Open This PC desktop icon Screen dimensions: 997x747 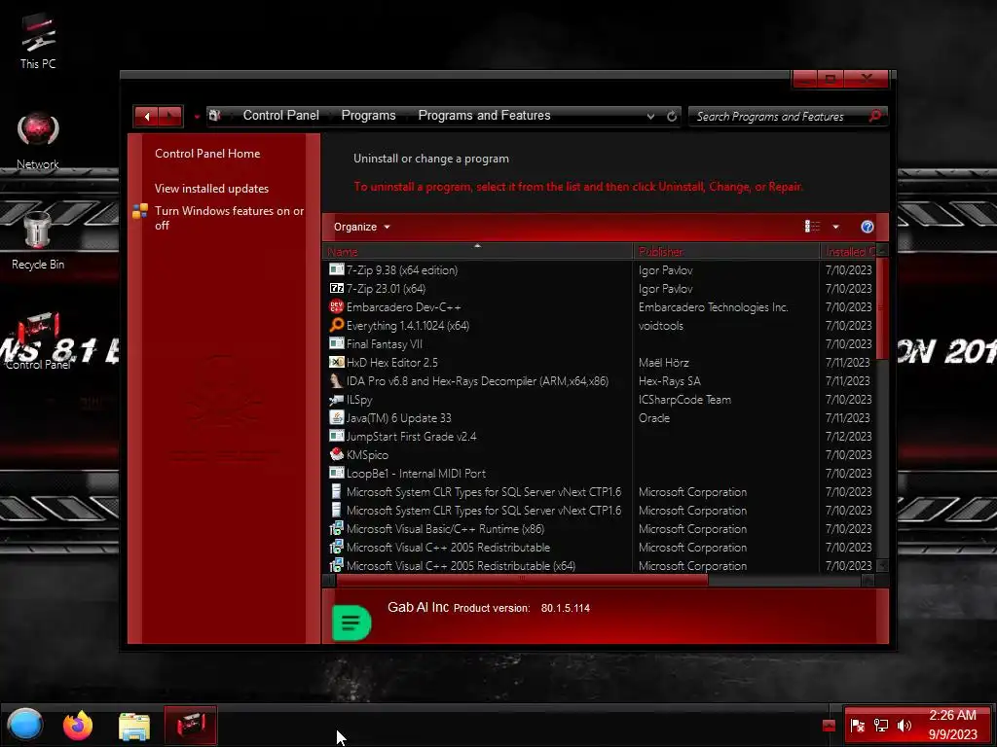tap(38, 41)
